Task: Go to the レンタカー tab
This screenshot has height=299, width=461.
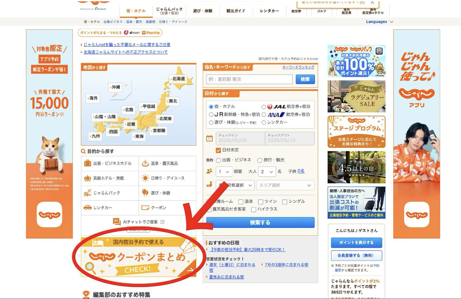Action: (269, 11)
